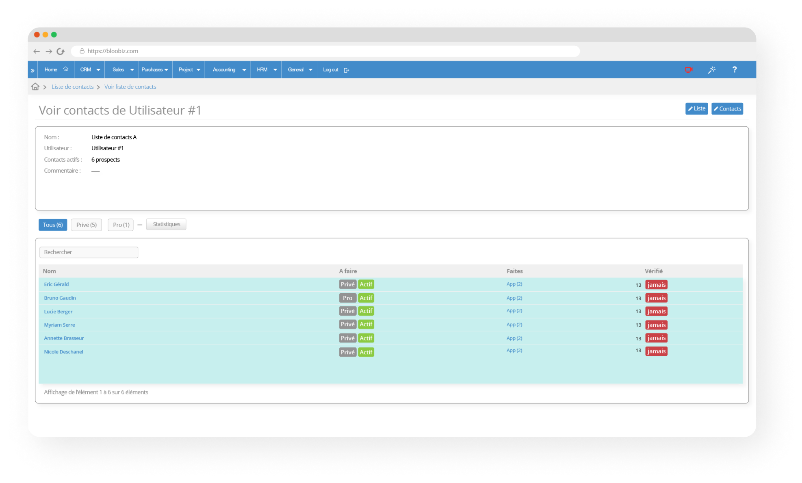Viewport: 802px width, 483px height.
Task: Click jamais badge for Nicole Deschanel
Action: 656,351
